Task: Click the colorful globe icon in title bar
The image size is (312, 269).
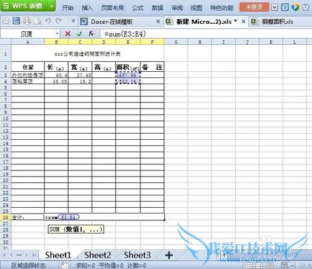Action: pos(295,7)
